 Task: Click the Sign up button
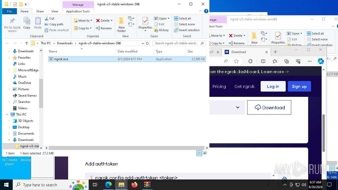coord(299,86)
